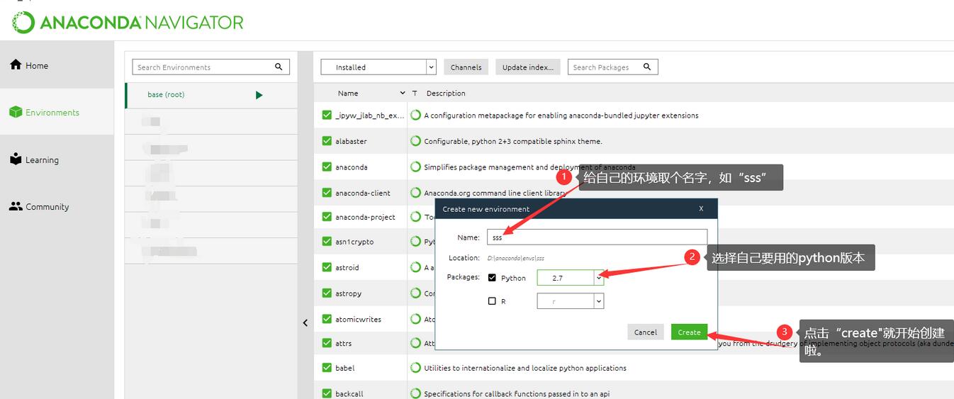Screen dimensions: 954x399
Task: Select the base (root) environment
Action: click(x=166, y=95)
